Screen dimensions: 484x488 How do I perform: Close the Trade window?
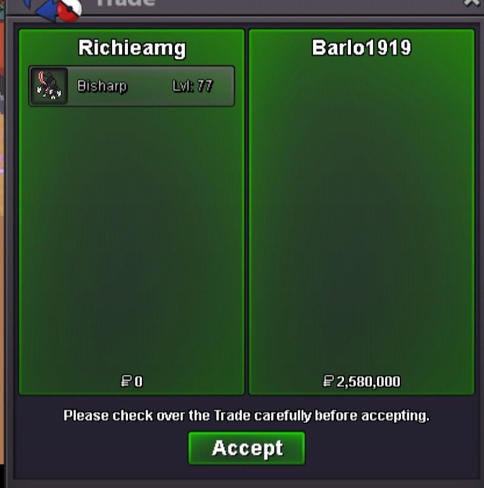point(471,3)
